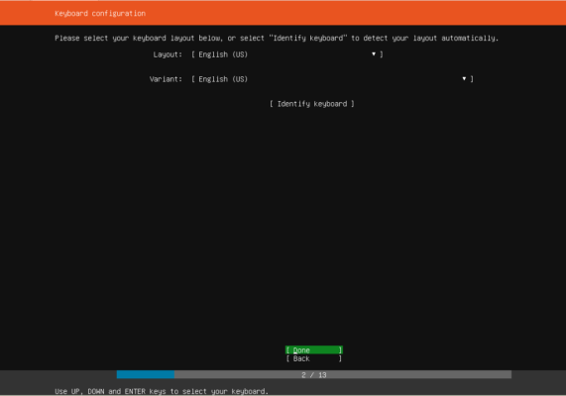Viewport: 566px width, 396px height.
Task: Click the Variant: label
Action: [x=166, y=79]
